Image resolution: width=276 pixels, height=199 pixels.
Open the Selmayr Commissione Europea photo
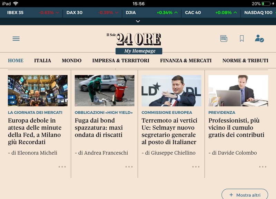pyautogui.click(x=171, y=91)
